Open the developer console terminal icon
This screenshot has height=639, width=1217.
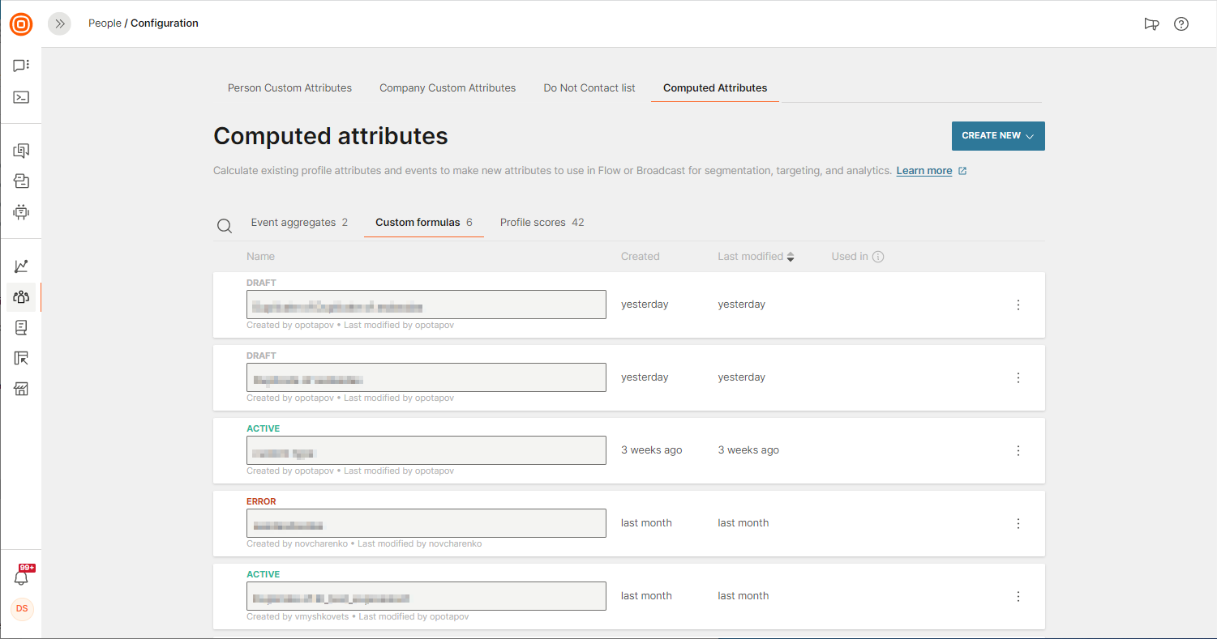pyautogui.click(x=21, y=97)
